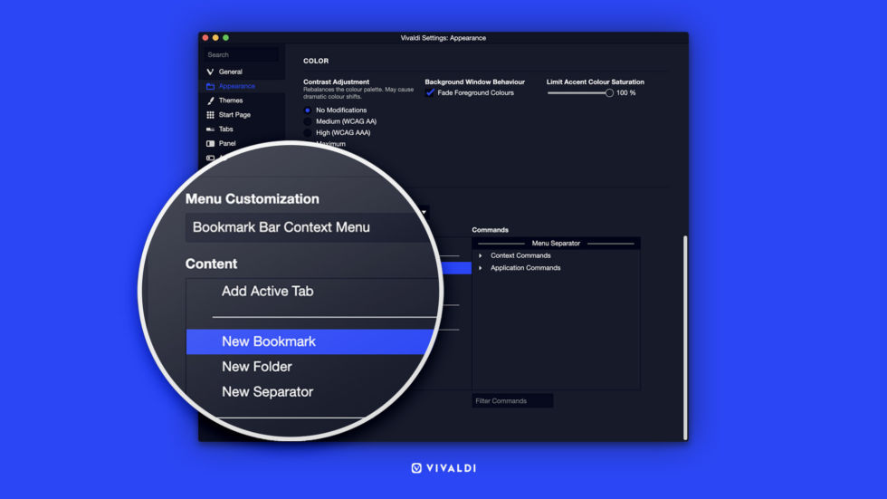Select High (WCAG AAA) contrast option
This screenshot has height=499, width=887.
(308, 133)
